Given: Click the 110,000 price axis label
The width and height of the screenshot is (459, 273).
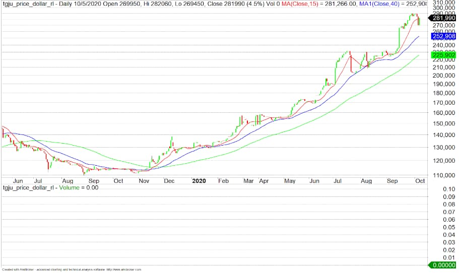Looking at the screenshot, I should [x=443, y=175].
